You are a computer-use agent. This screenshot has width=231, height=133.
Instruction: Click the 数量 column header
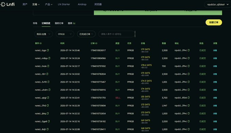coord(164,43)
